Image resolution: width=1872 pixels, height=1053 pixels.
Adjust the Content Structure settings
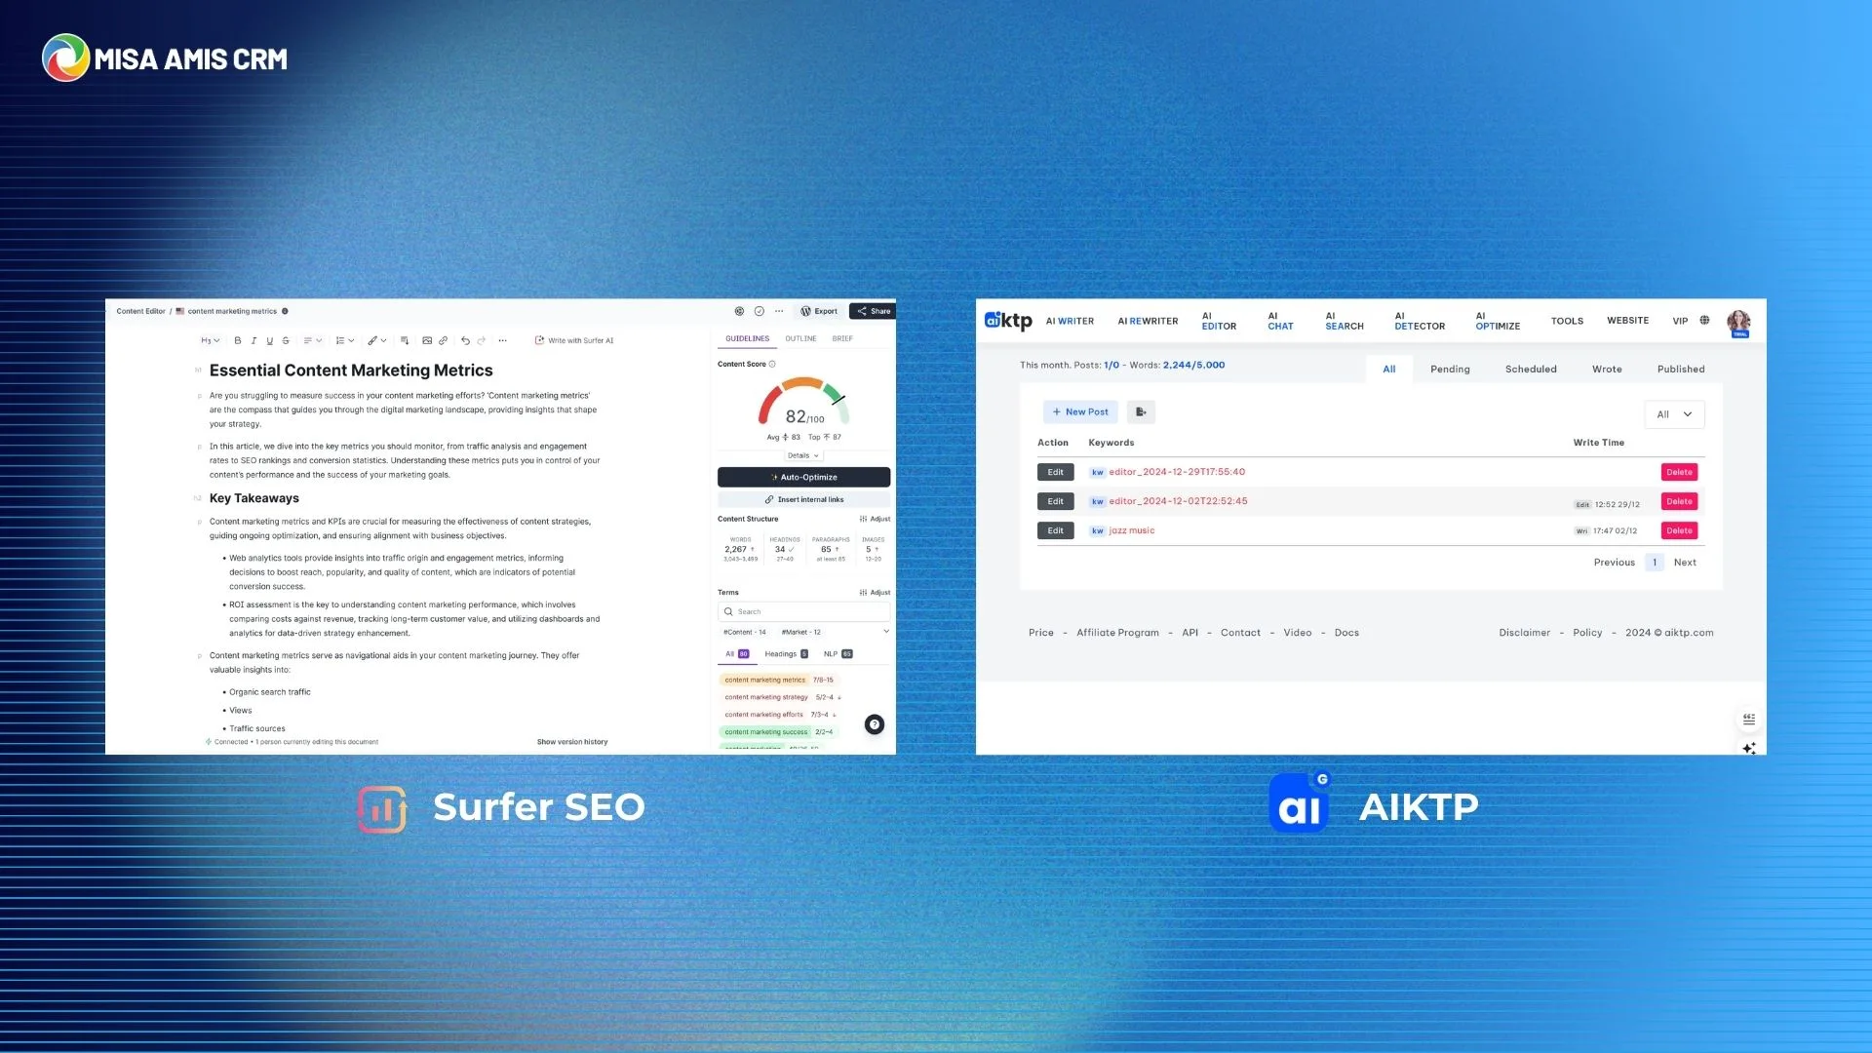[875, 520]
